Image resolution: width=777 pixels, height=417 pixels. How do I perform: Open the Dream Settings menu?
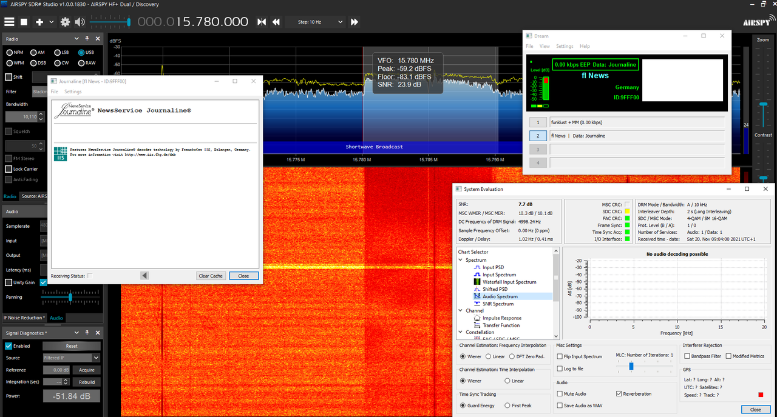(565, 46)
